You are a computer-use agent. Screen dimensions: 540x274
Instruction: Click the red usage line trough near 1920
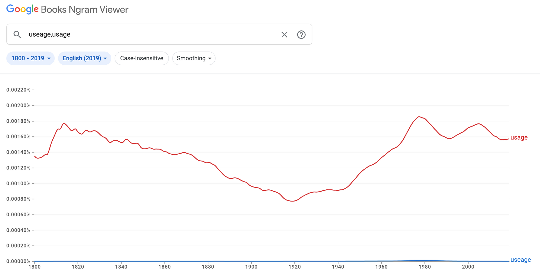[x=293, y=201]
